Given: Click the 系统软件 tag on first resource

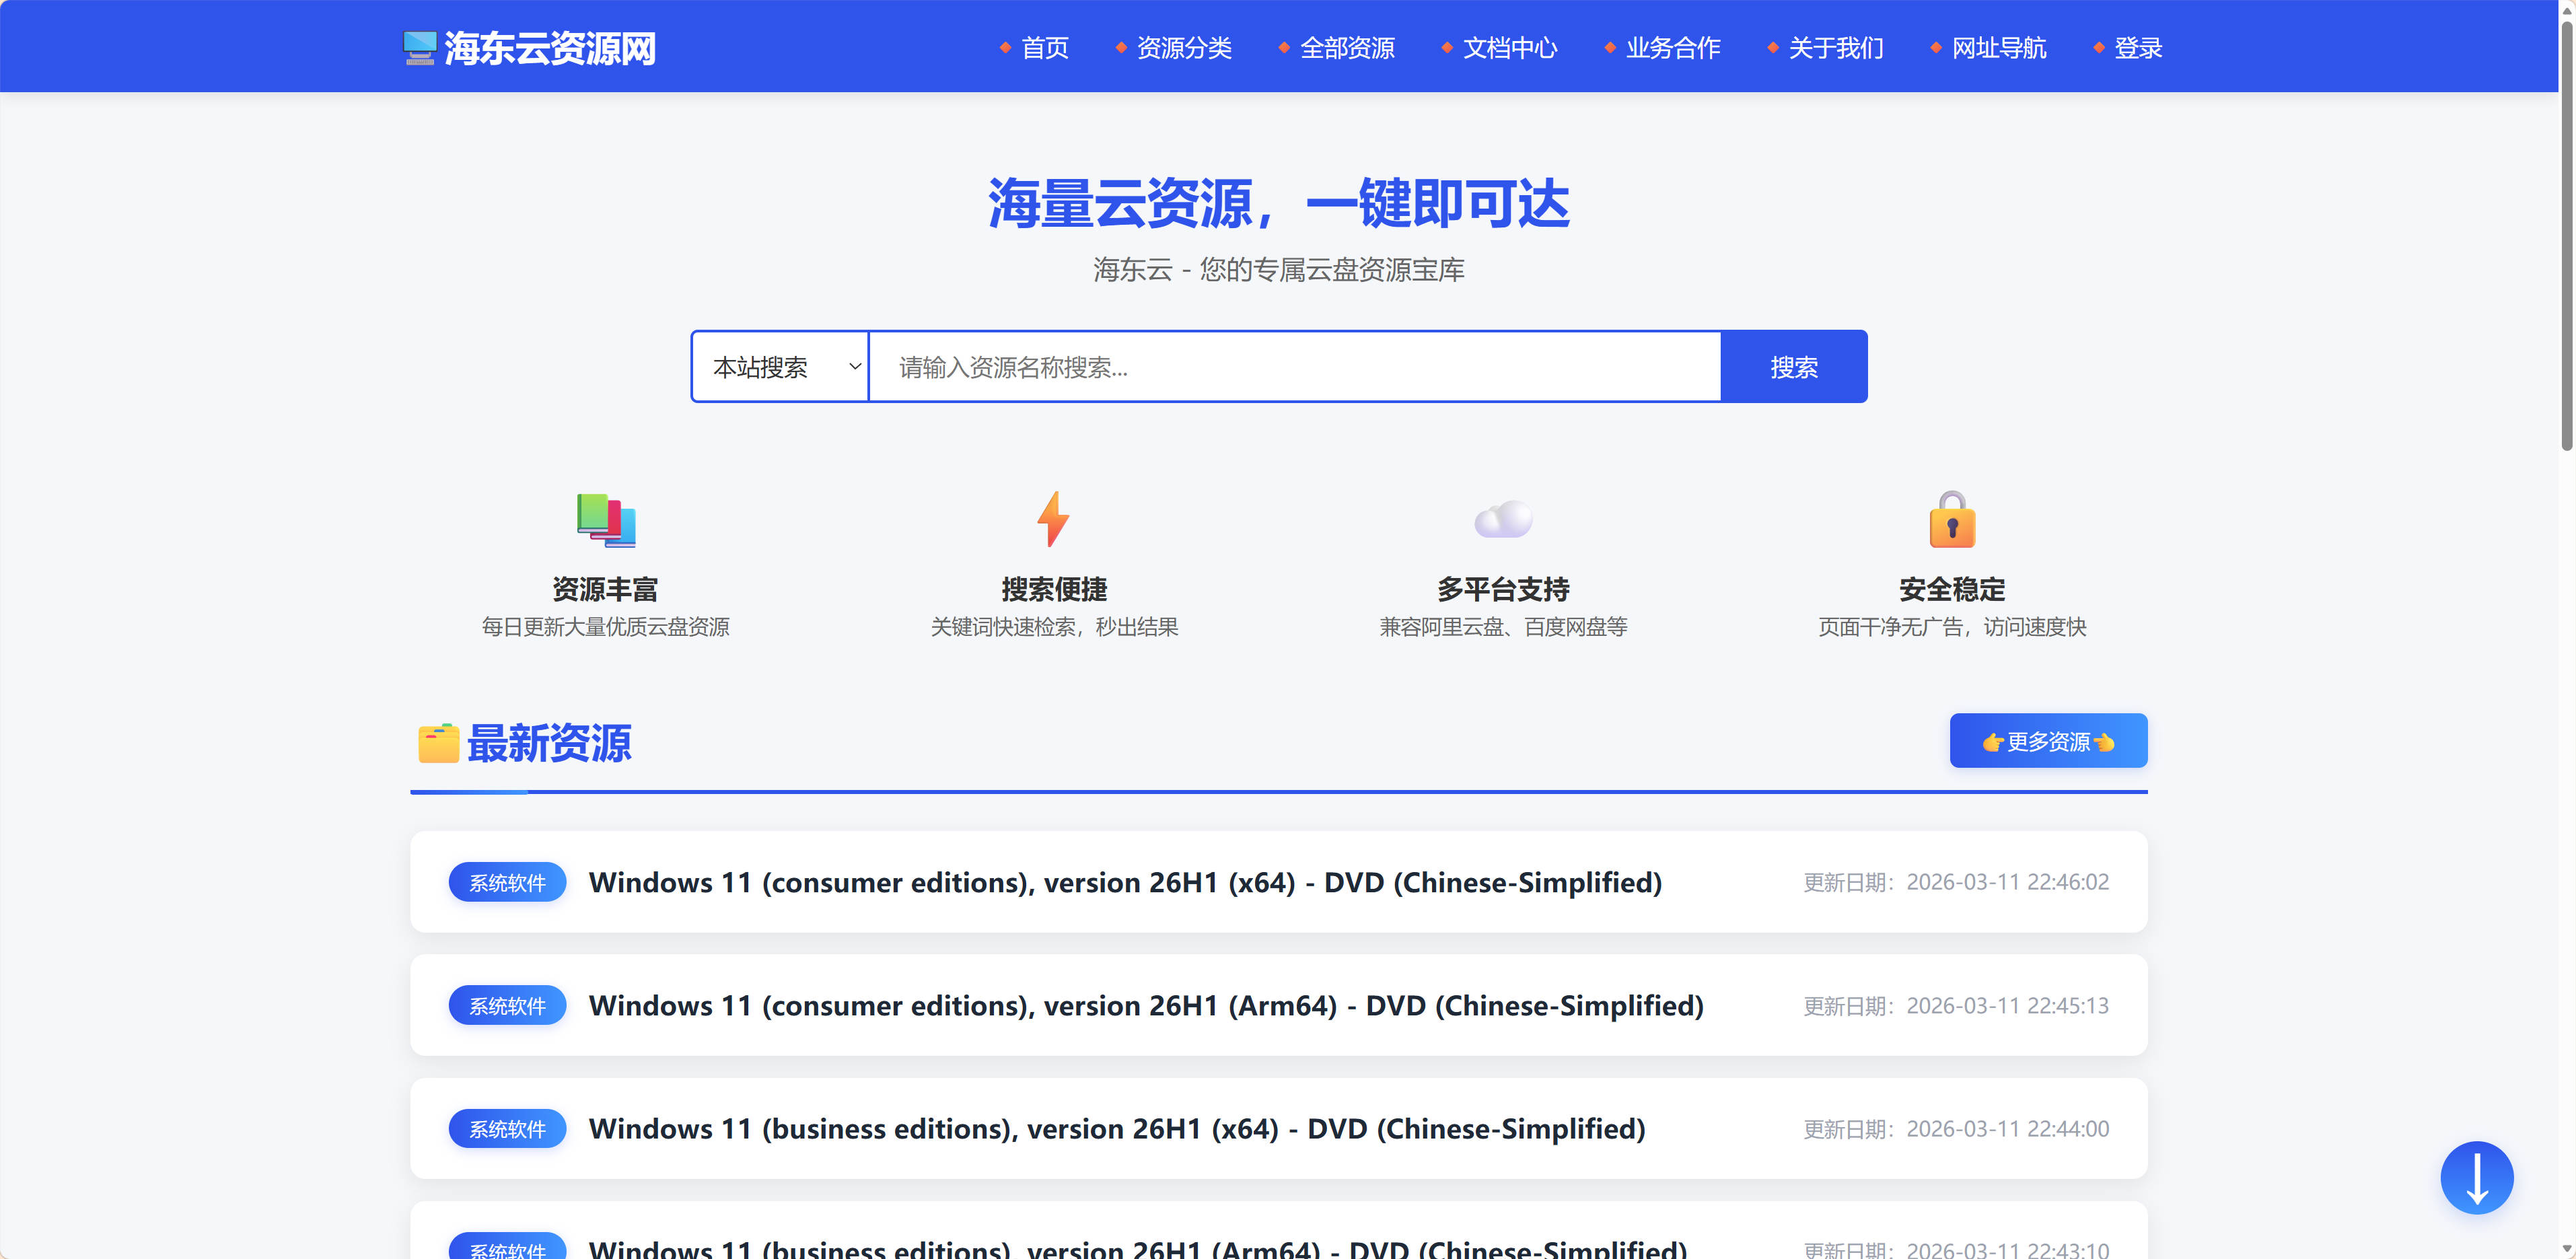Looking at the screenshot, I should [507, 882].
